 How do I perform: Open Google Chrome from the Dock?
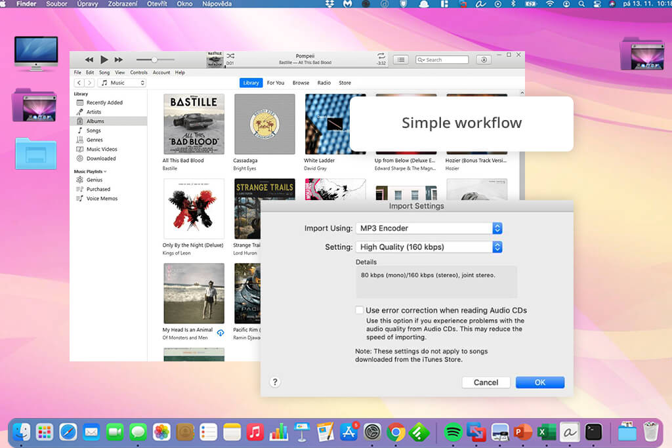pyautogui.click(x=396, y=432)
